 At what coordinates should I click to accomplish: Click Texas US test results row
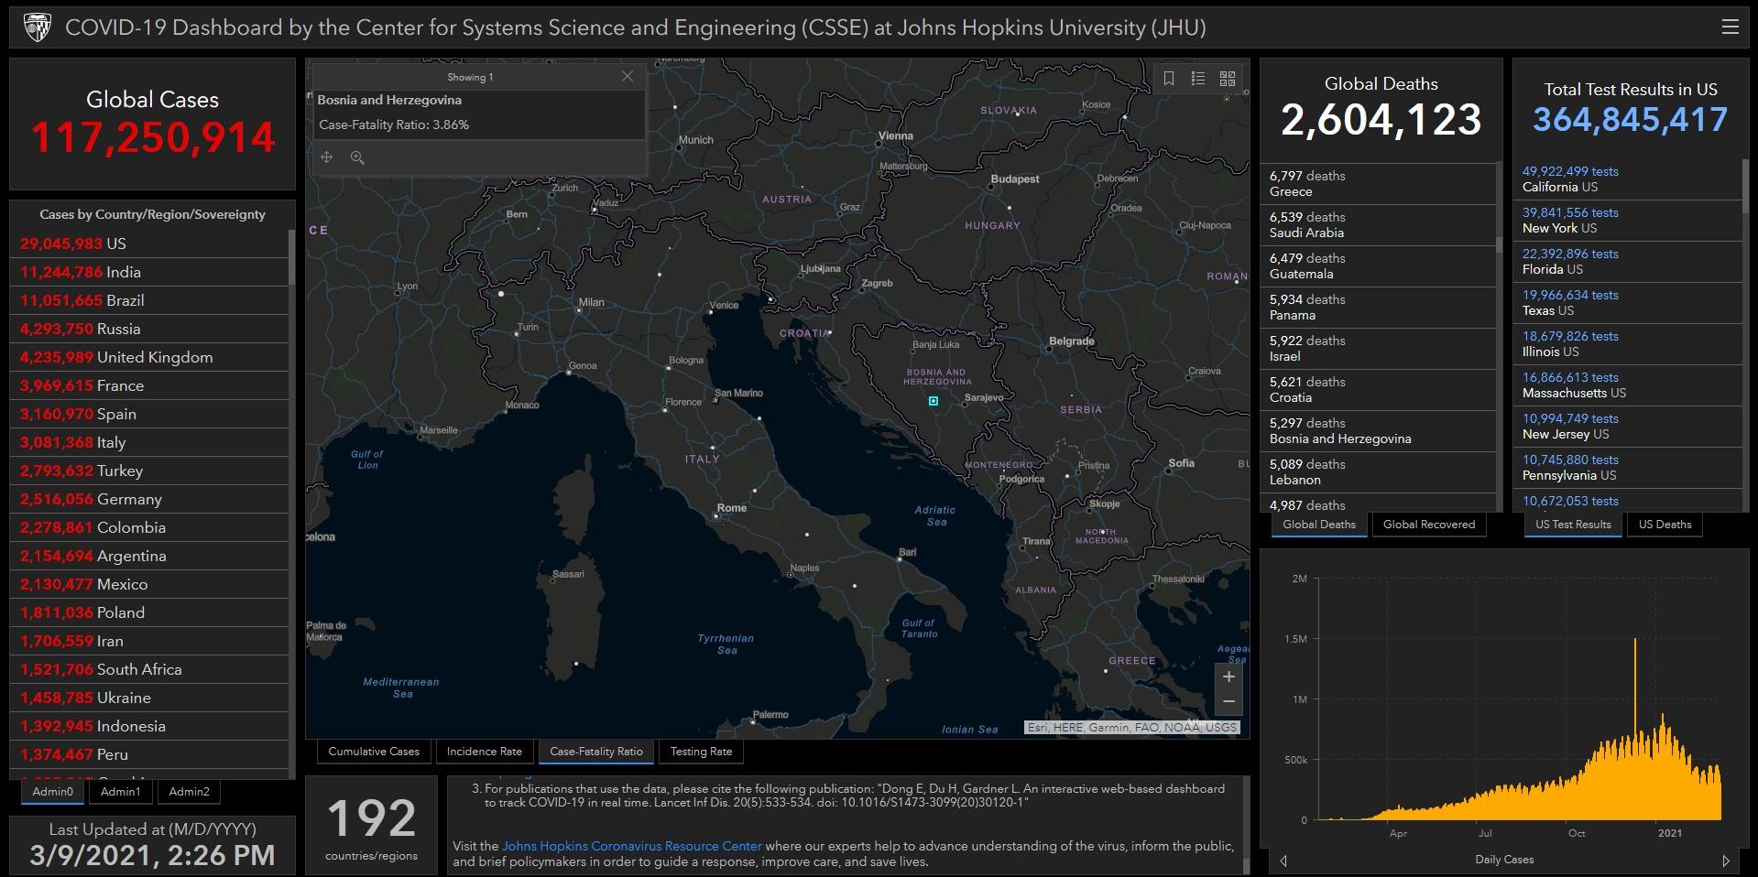point(1628,303)
